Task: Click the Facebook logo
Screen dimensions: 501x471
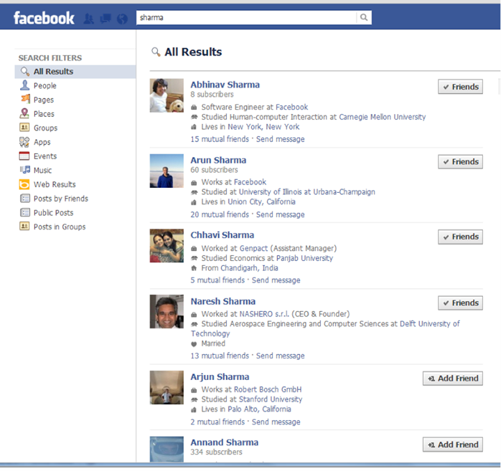Action: pos(44,18)
